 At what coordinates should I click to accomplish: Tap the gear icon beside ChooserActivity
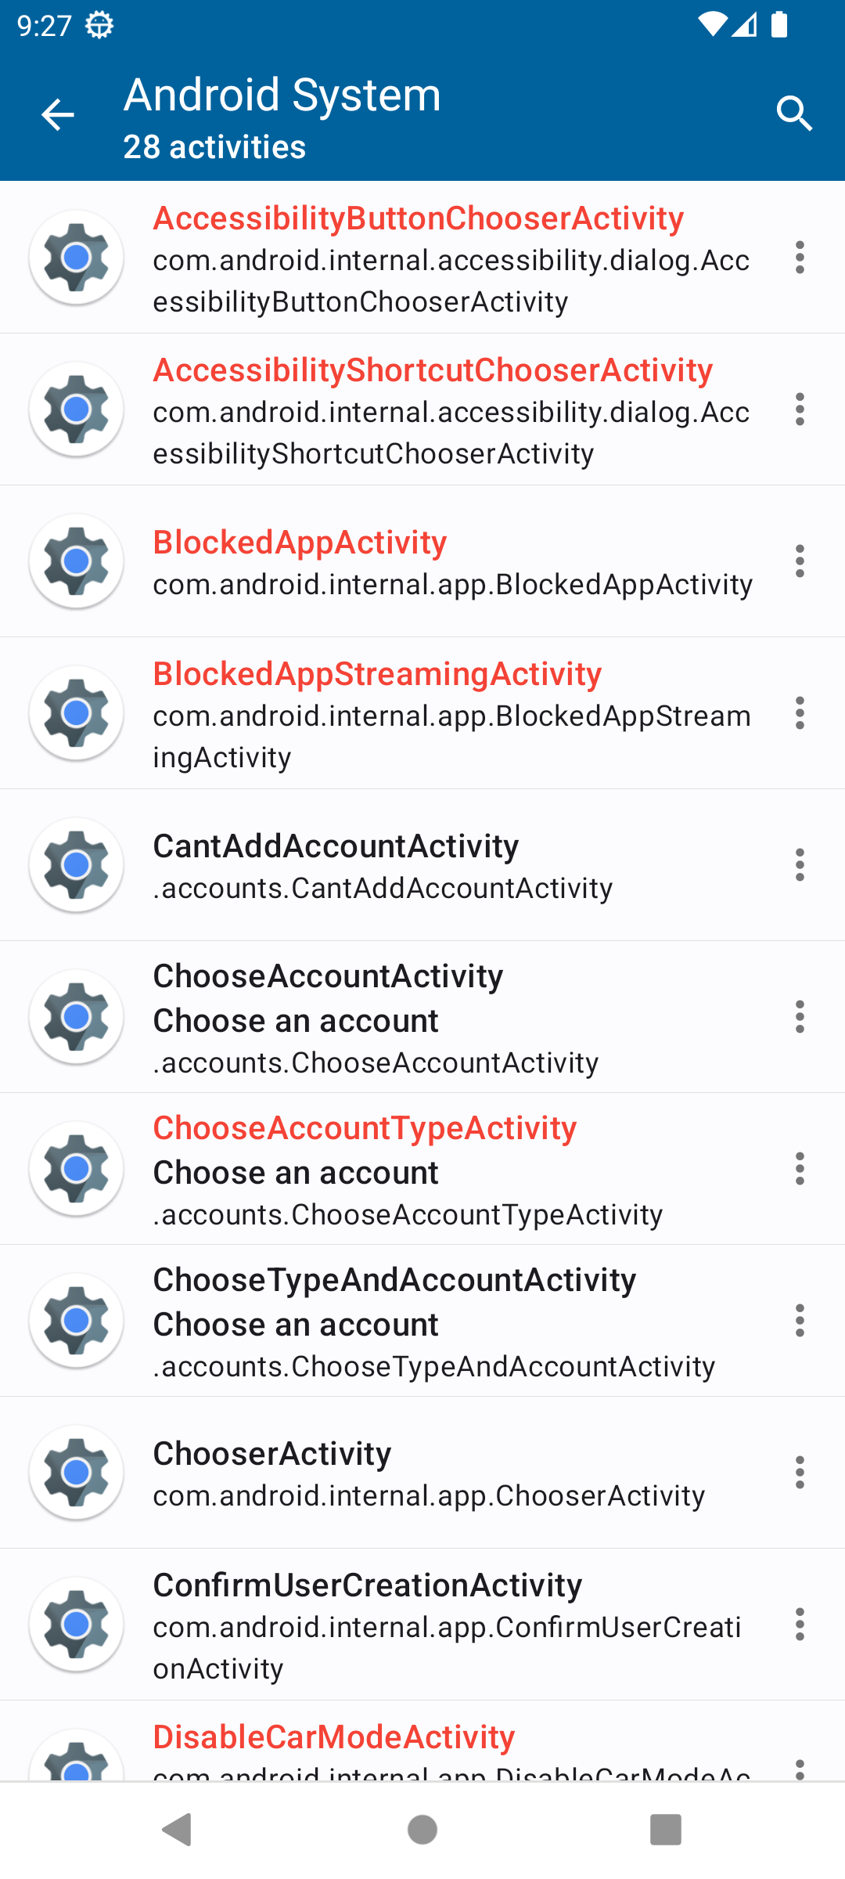click(77, 1473)
